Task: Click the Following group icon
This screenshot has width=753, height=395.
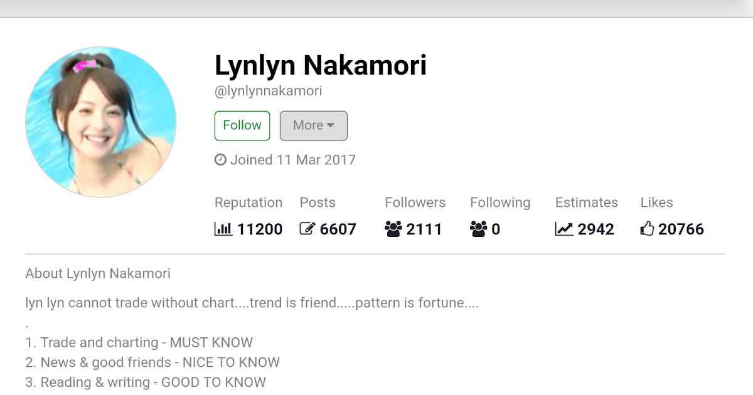Action: (478, 229)
